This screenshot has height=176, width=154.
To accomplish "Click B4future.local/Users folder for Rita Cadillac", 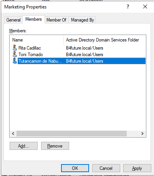I will click(84, 48).
